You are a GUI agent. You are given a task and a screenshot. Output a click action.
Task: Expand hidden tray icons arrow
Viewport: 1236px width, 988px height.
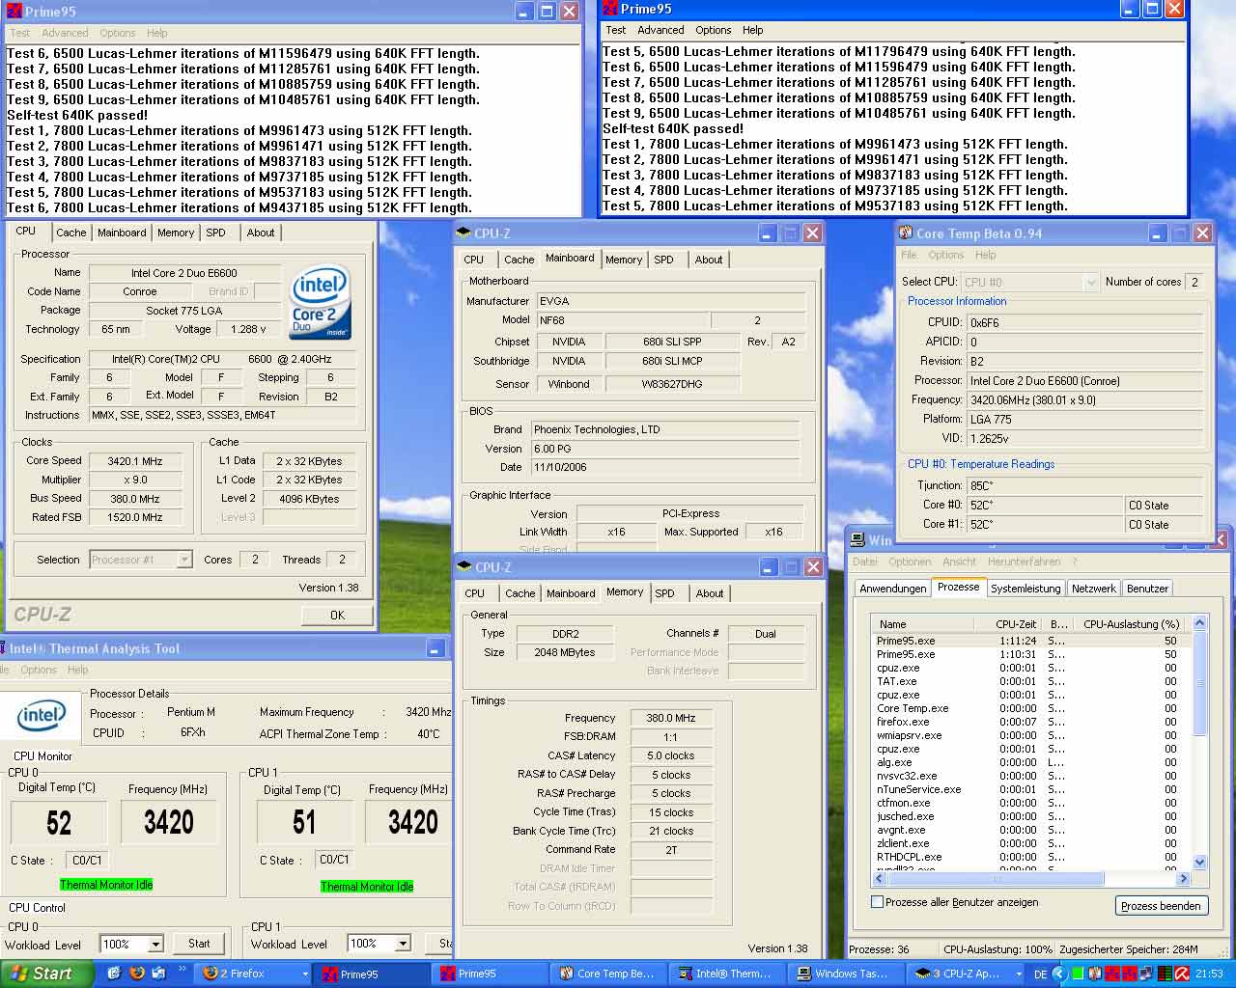coord(1059,974)
